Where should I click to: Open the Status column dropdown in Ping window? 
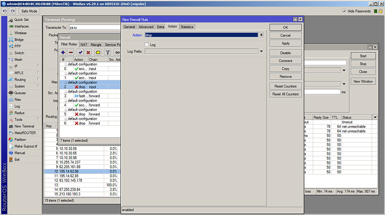[375, 117]
